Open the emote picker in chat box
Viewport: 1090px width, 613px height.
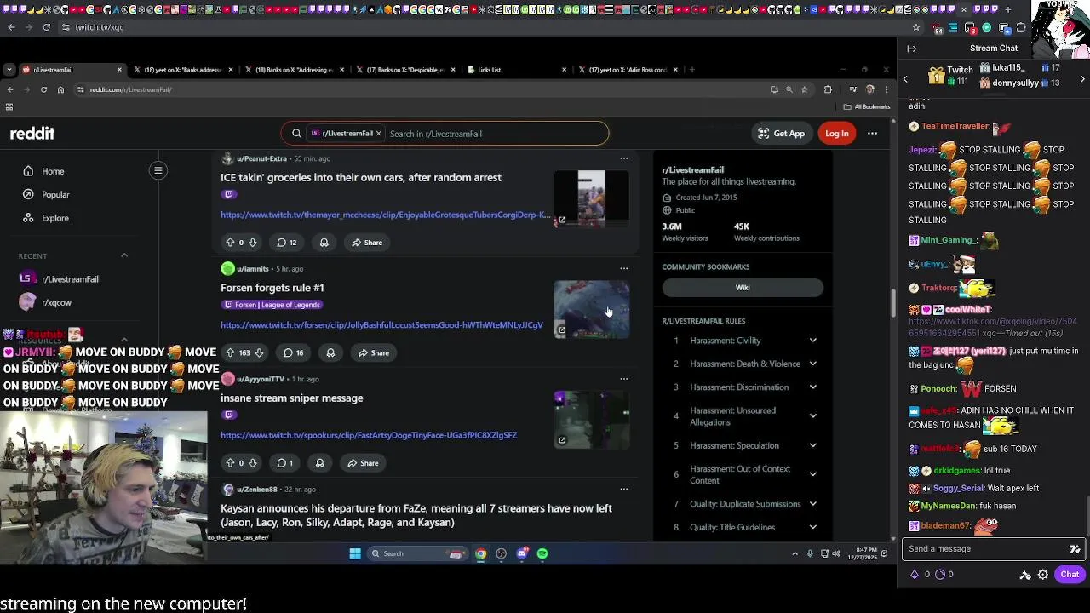tap(1075, 549)
